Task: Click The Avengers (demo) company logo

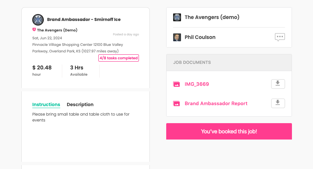Action: pyautogui.click(x=177, y=17)
